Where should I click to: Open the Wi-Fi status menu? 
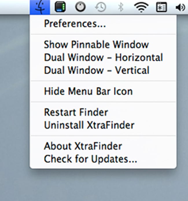[141, 7]
